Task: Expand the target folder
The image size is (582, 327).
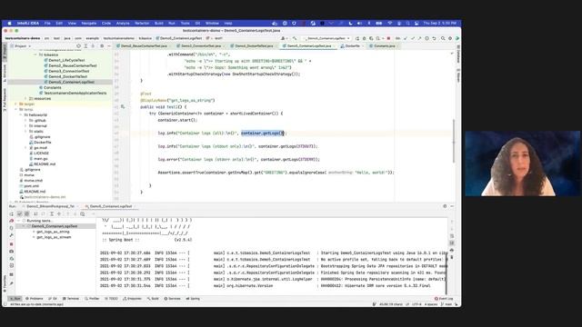Action: pos(16,104)
